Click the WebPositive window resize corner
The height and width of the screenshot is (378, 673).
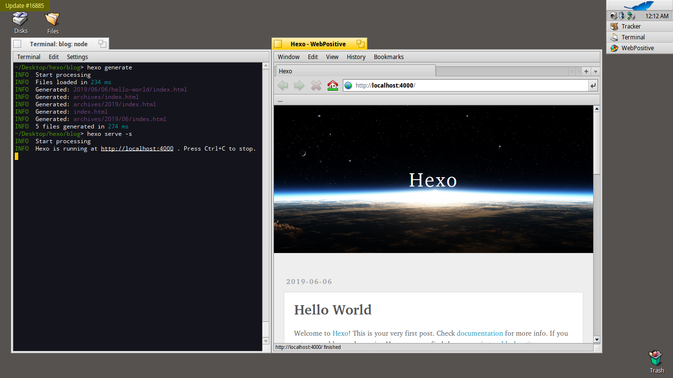[598, 348]
